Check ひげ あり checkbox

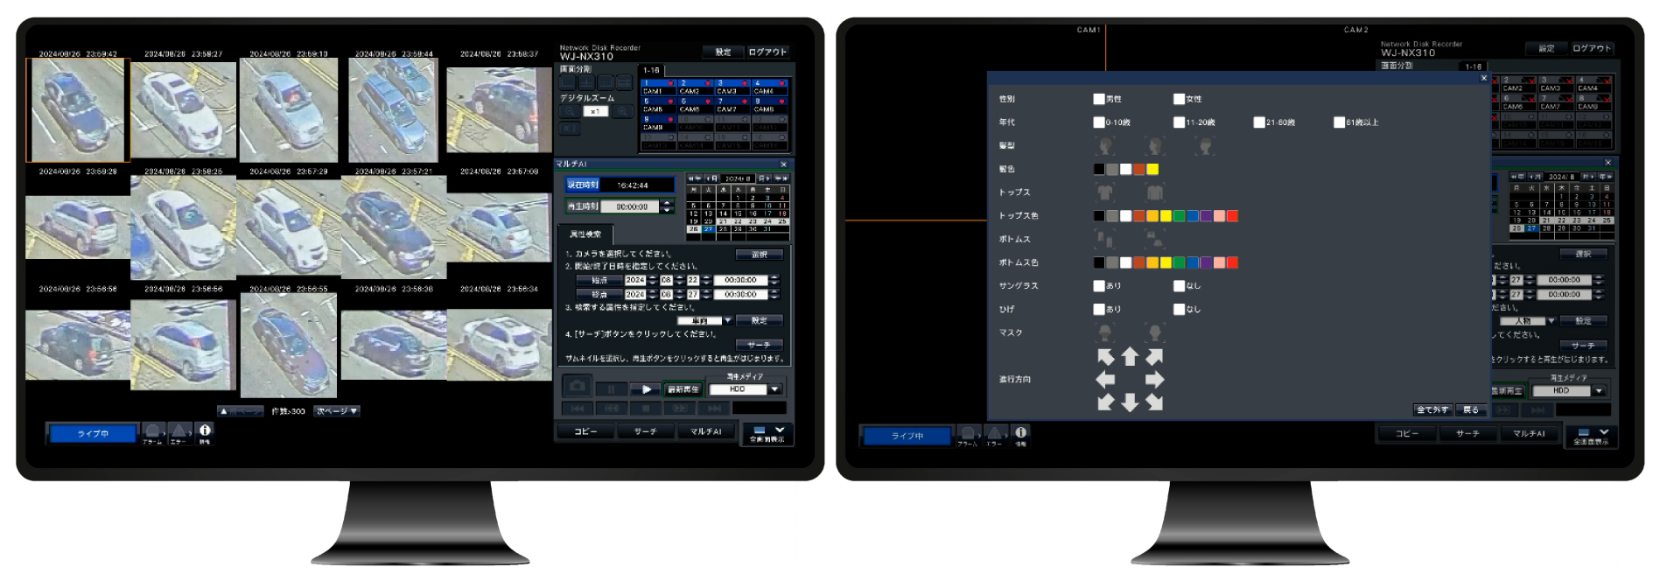point(1098,309)
